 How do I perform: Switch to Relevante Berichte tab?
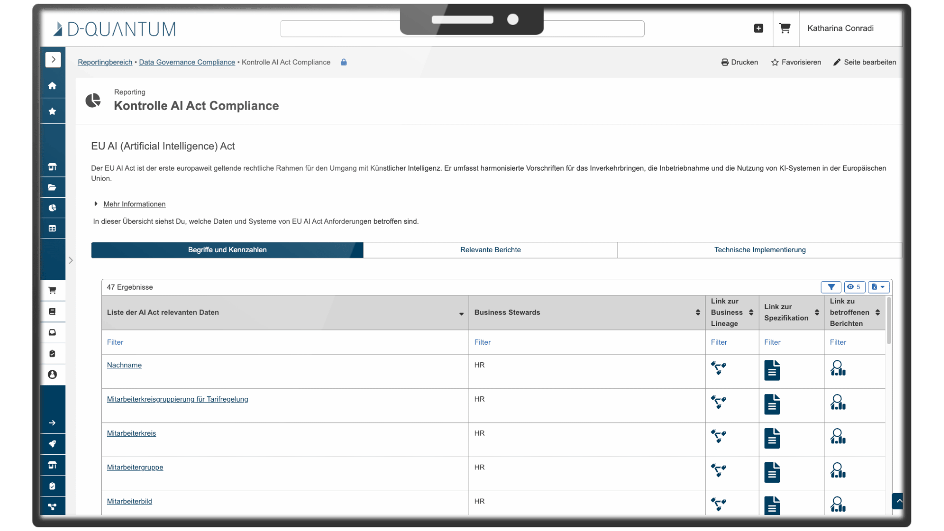point(490,250)
